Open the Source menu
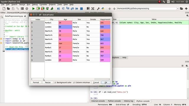This screenshot has height=106, width=189. [x=22, y=4]
